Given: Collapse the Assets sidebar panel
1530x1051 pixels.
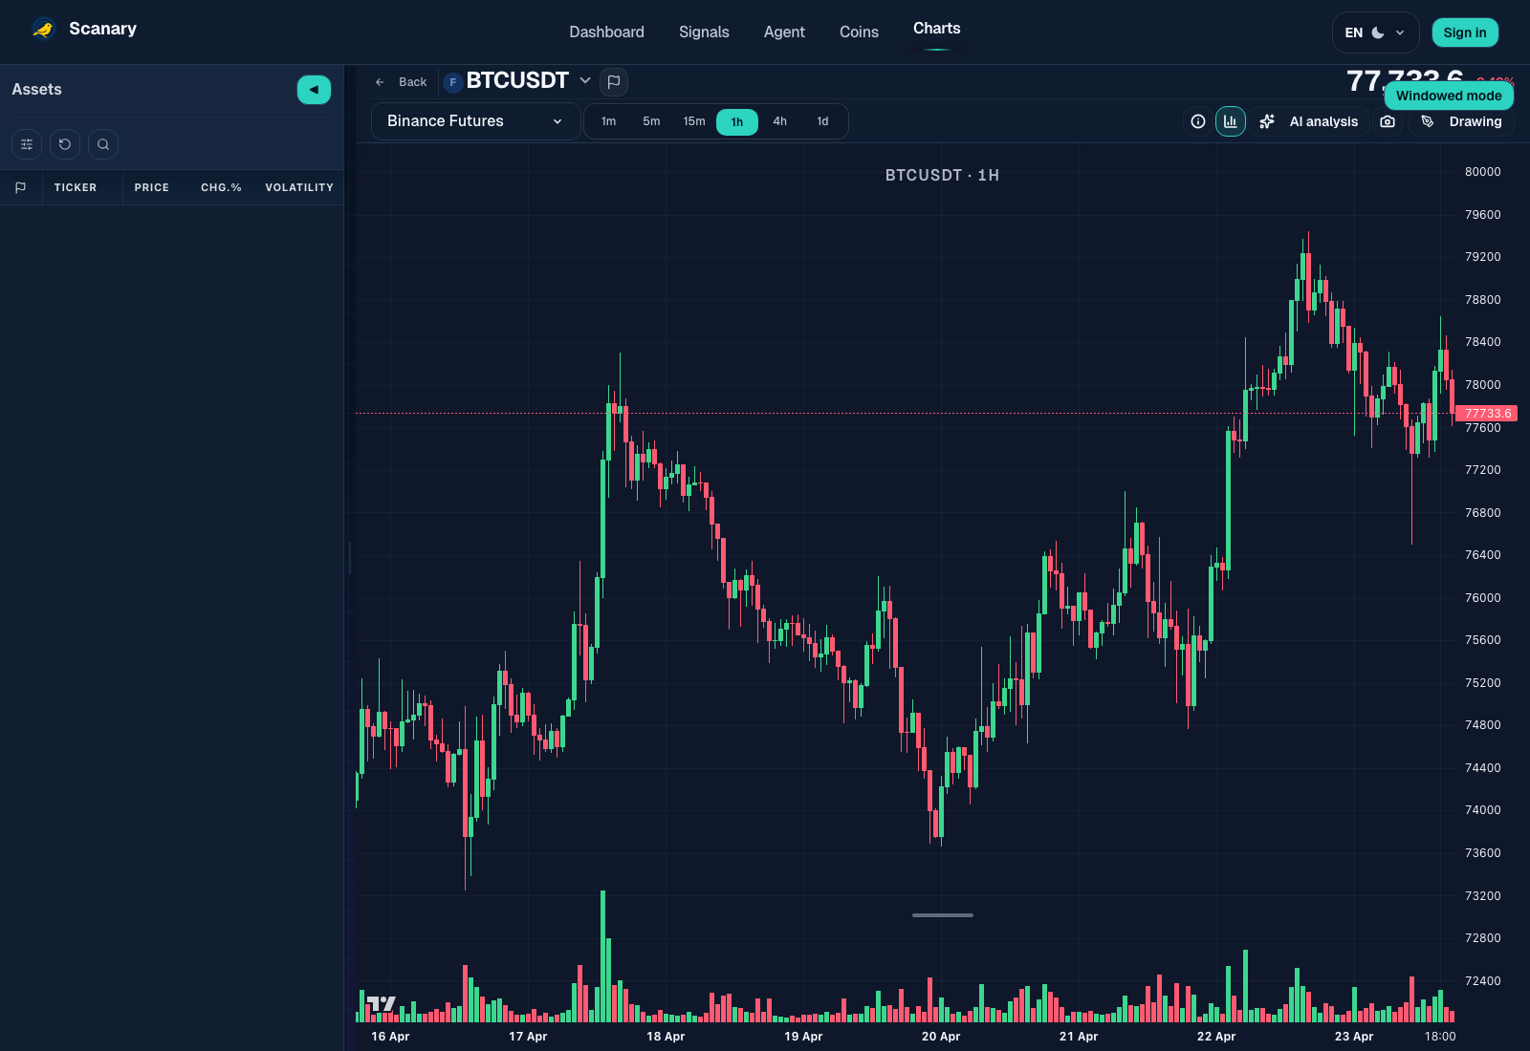Looking at the screenshot, I should coord(313,89).
